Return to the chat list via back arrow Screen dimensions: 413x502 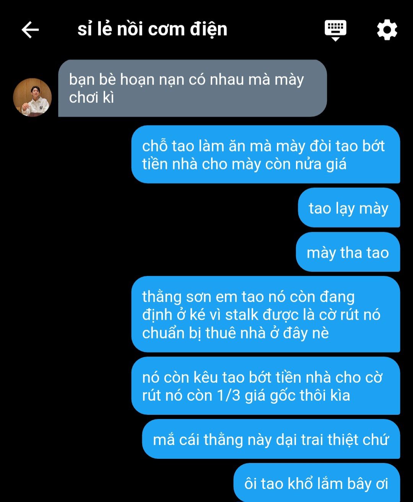[x=30, y=30]
